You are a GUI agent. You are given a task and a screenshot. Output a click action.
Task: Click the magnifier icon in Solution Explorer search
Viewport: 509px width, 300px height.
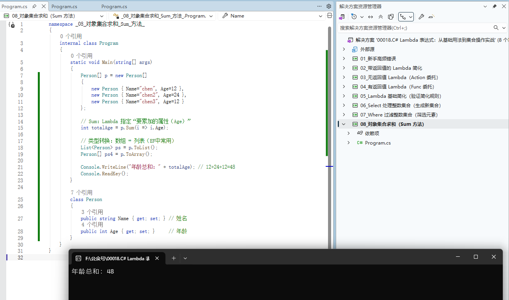[496, 28]
